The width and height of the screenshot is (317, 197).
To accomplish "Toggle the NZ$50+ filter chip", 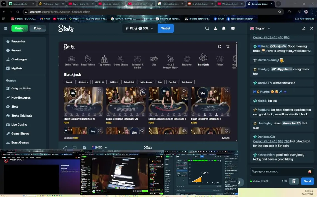I will (x=114, y=82).
